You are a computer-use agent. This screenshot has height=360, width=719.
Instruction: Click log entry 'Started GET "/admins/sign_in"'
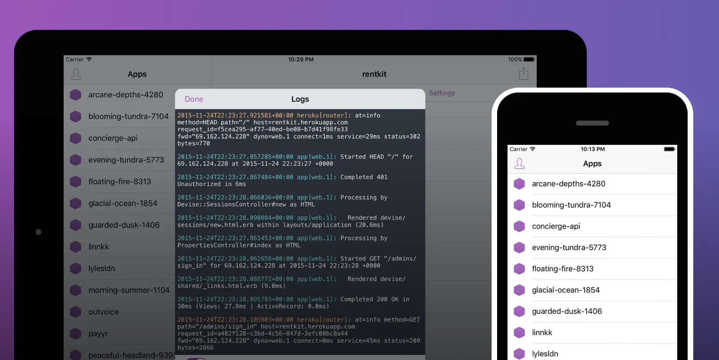[297, 262]
